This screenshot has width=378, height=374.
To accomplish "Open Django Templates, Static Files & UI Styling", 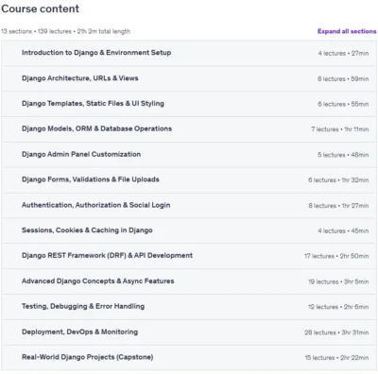I will (189, 104).
